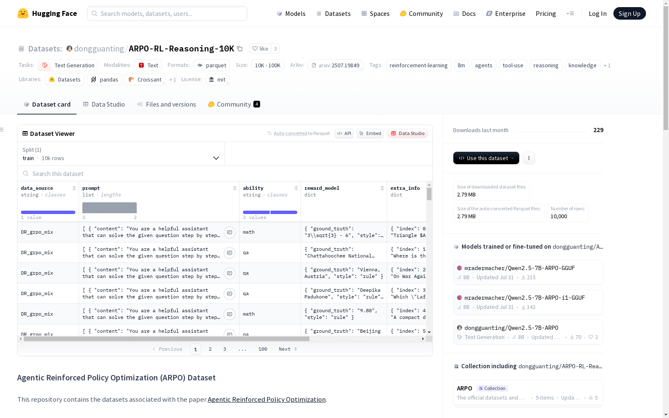Jump to page 100 of the dataset
This screenshot has width=669, height=418.
click(x=263, y=349)
